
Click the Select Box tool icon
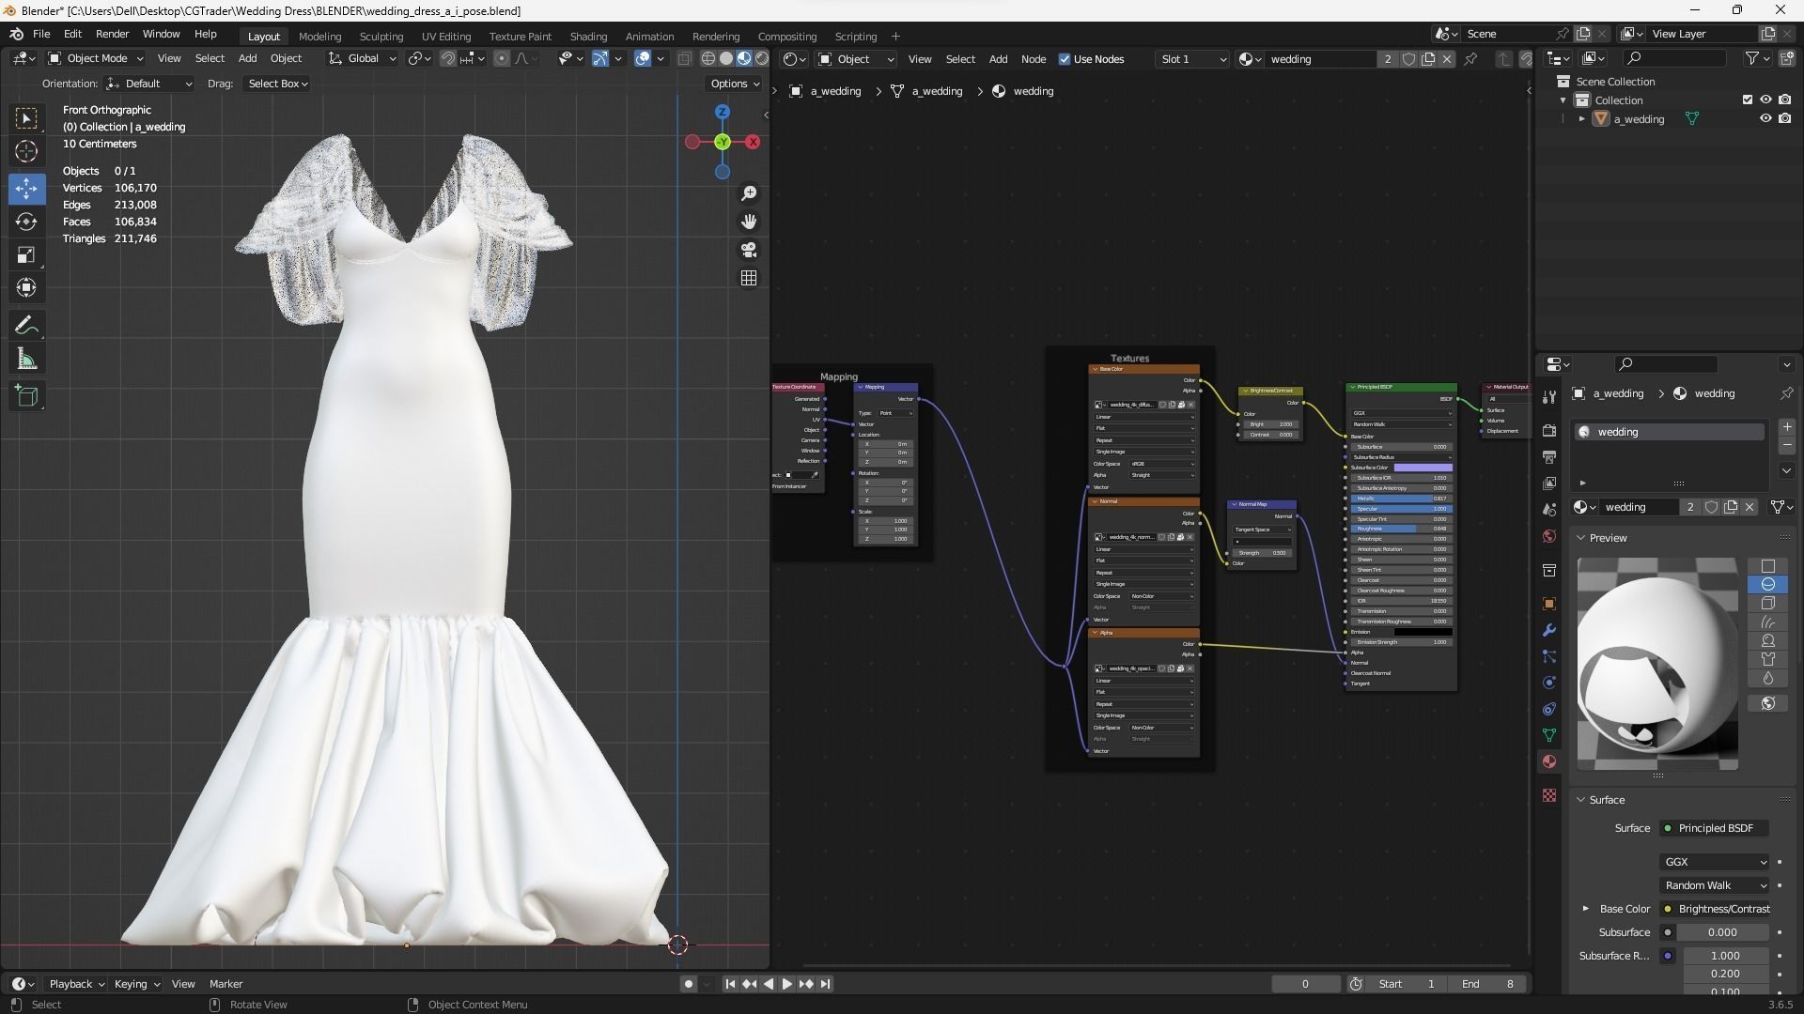click(26, 117)
